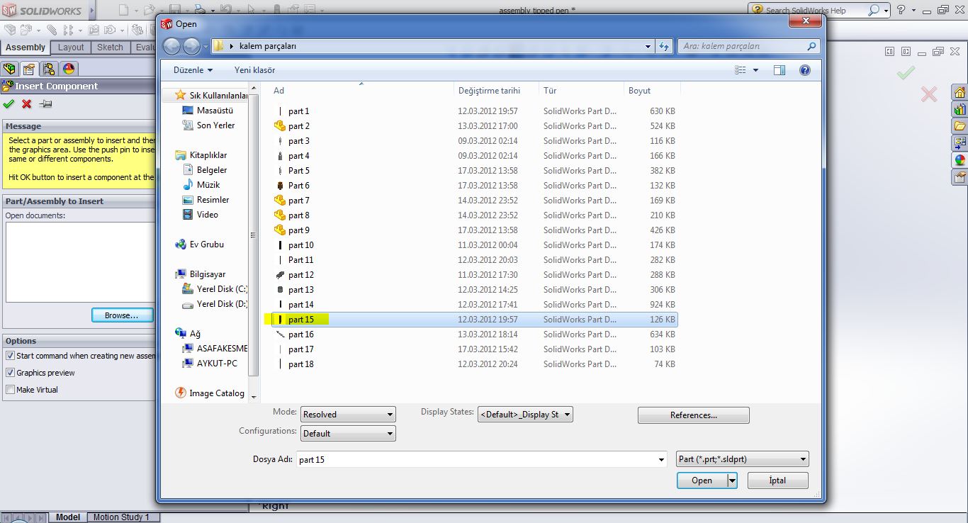968x523 pixels.
Task: Click the push pin icon
Action: pos(46,104)
